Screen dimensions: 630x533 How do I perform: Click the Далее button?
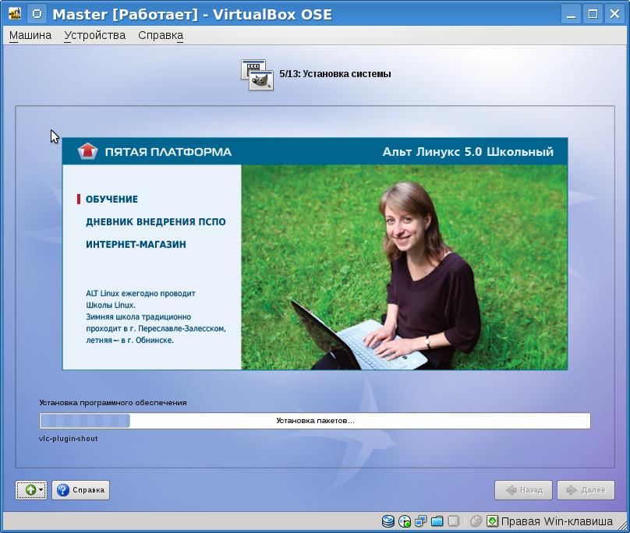pos(586,490)
